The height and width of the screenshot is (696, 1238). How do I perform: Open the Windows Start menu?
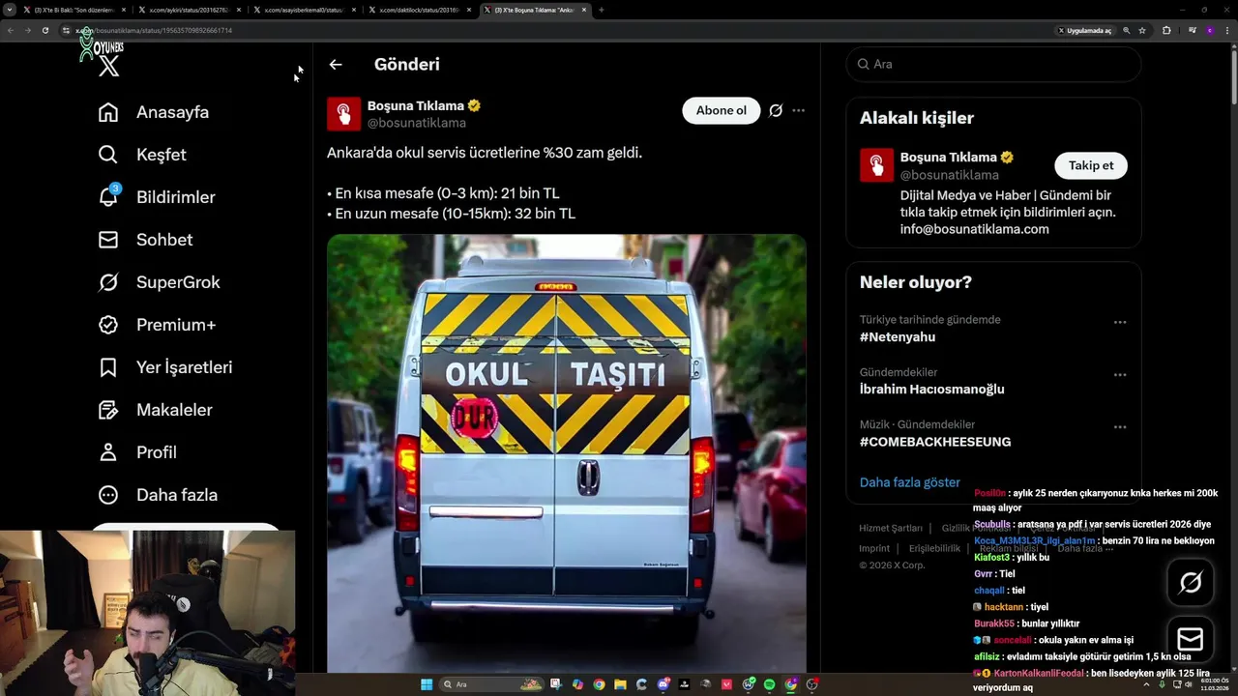coord(427,684)
